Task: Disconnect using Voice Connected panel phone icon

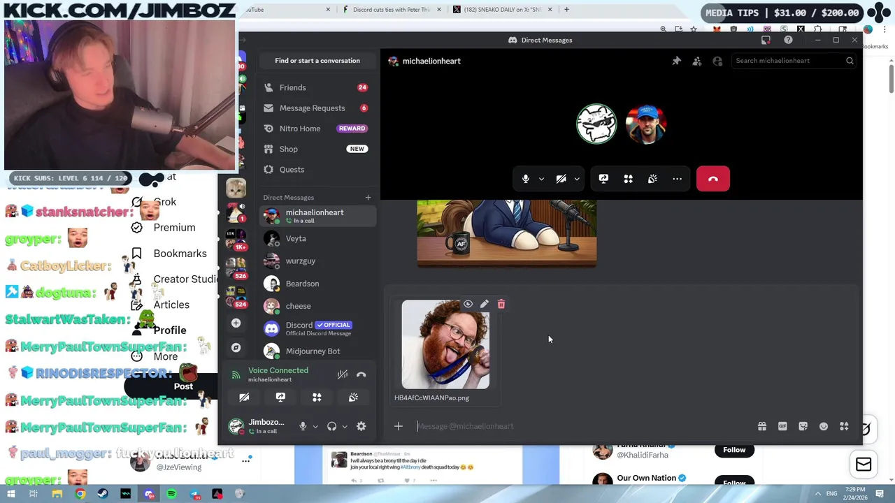Action: (x=361, y=374)
